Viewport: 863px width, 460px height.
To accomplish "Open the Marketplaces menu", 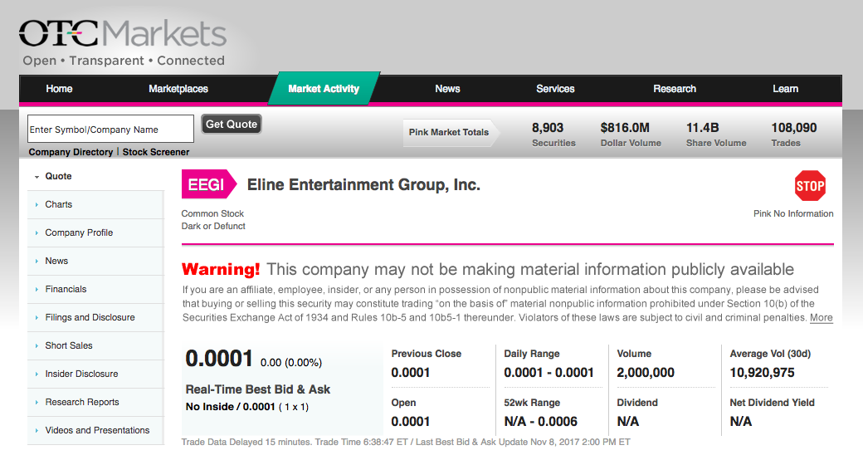I will pos(178,89).
